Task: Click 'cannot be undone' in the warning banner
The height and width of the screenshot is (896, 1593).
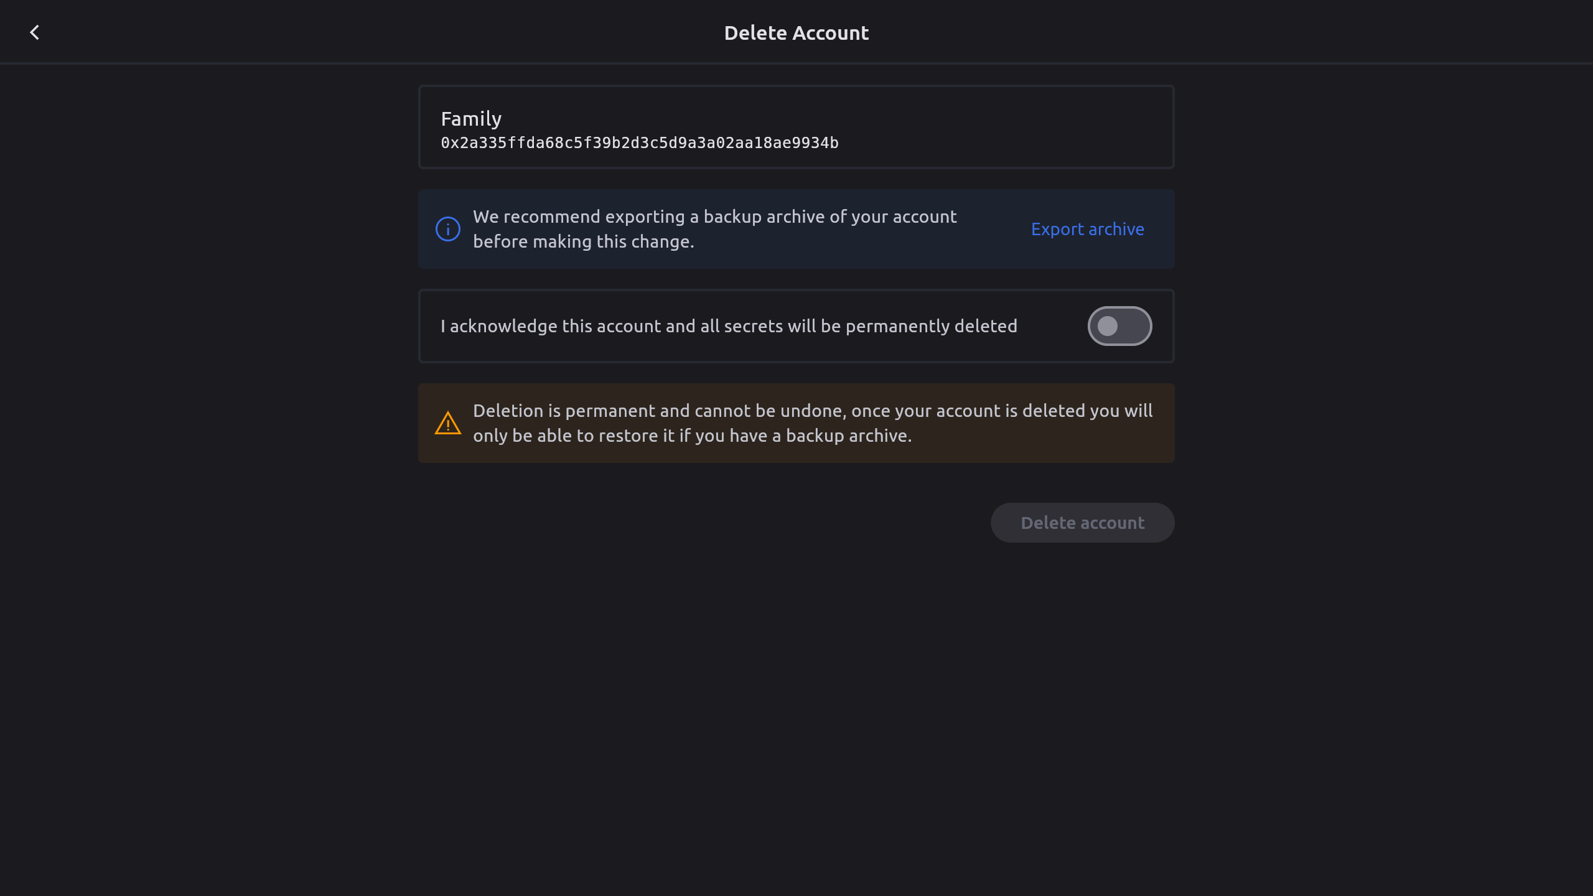Action: click(x=768, y=411)
